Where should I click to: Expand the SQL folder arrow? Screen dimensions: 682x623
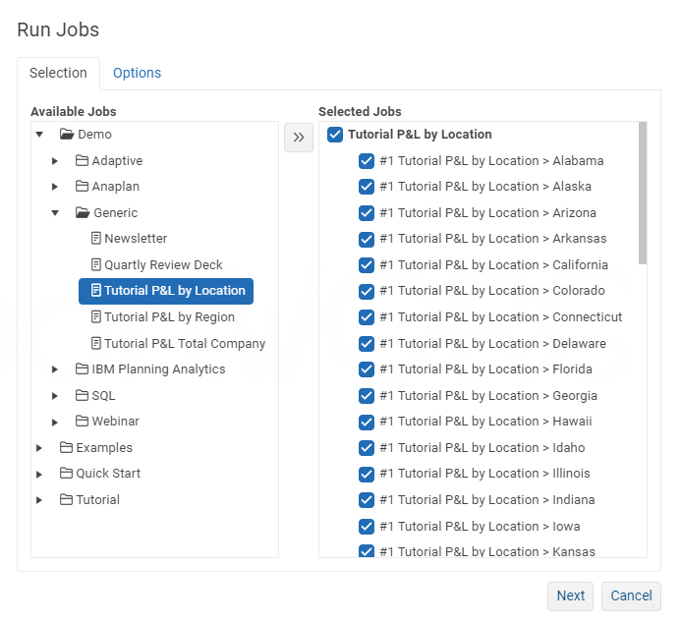coord(56,396)
